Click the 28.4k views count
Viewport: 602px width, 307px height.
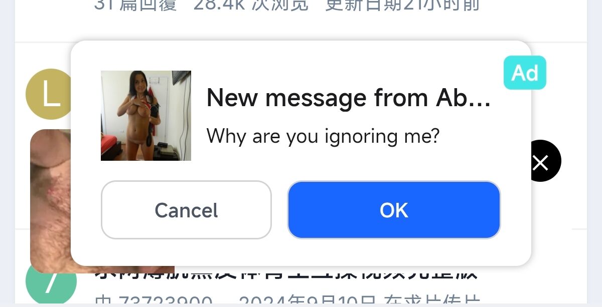click(x=251, y=5)
